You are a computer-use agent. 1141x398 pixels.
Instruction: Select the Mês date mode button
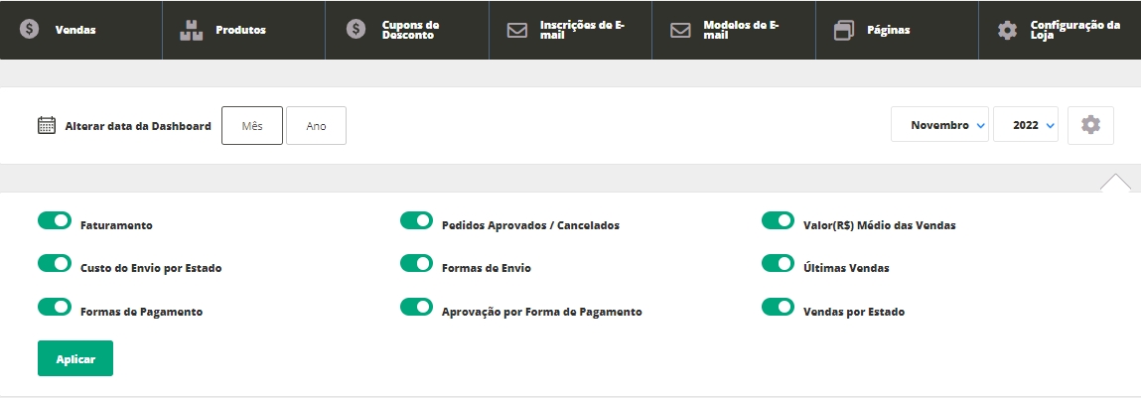tap(252, 126)
